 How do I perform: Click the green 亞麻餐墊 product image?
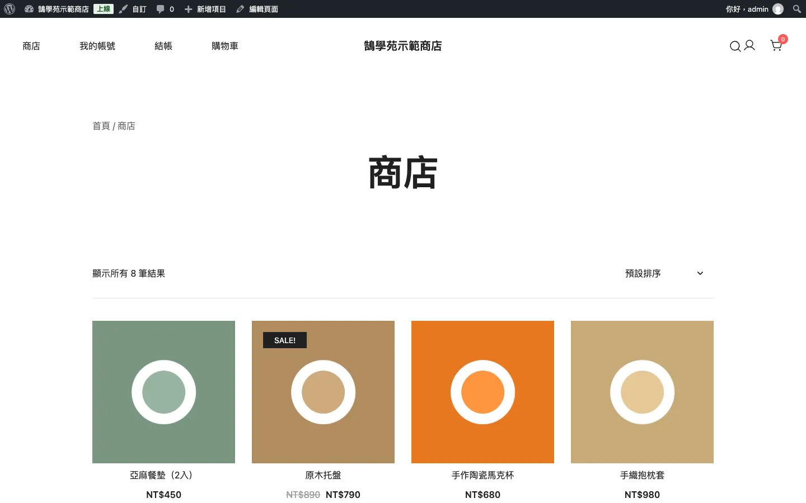coord(163,392)
